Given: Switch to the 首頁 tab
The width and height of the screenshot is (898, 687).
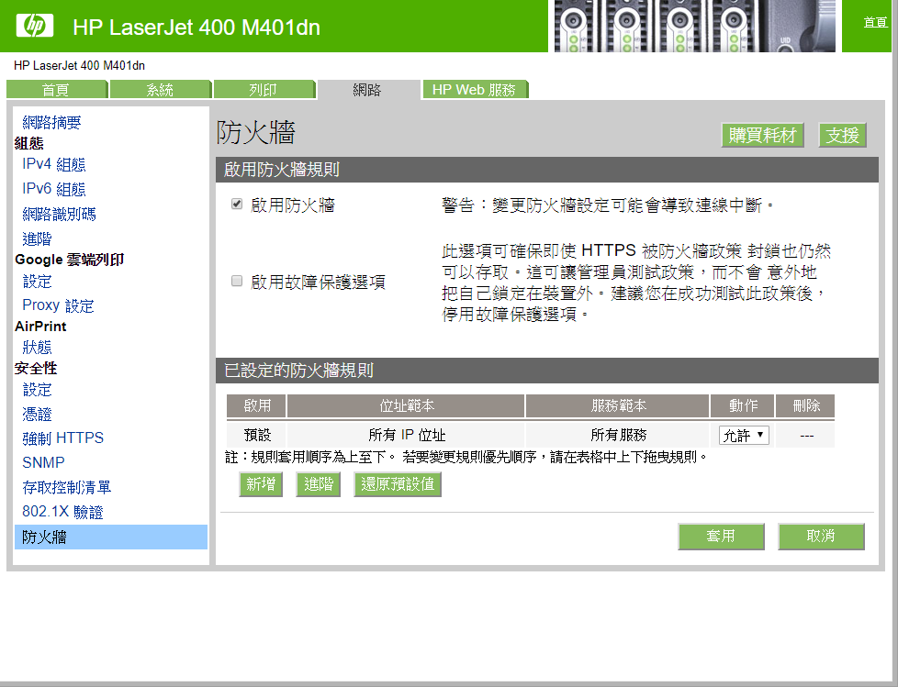Looking at the screenshot, I should 56,90.
